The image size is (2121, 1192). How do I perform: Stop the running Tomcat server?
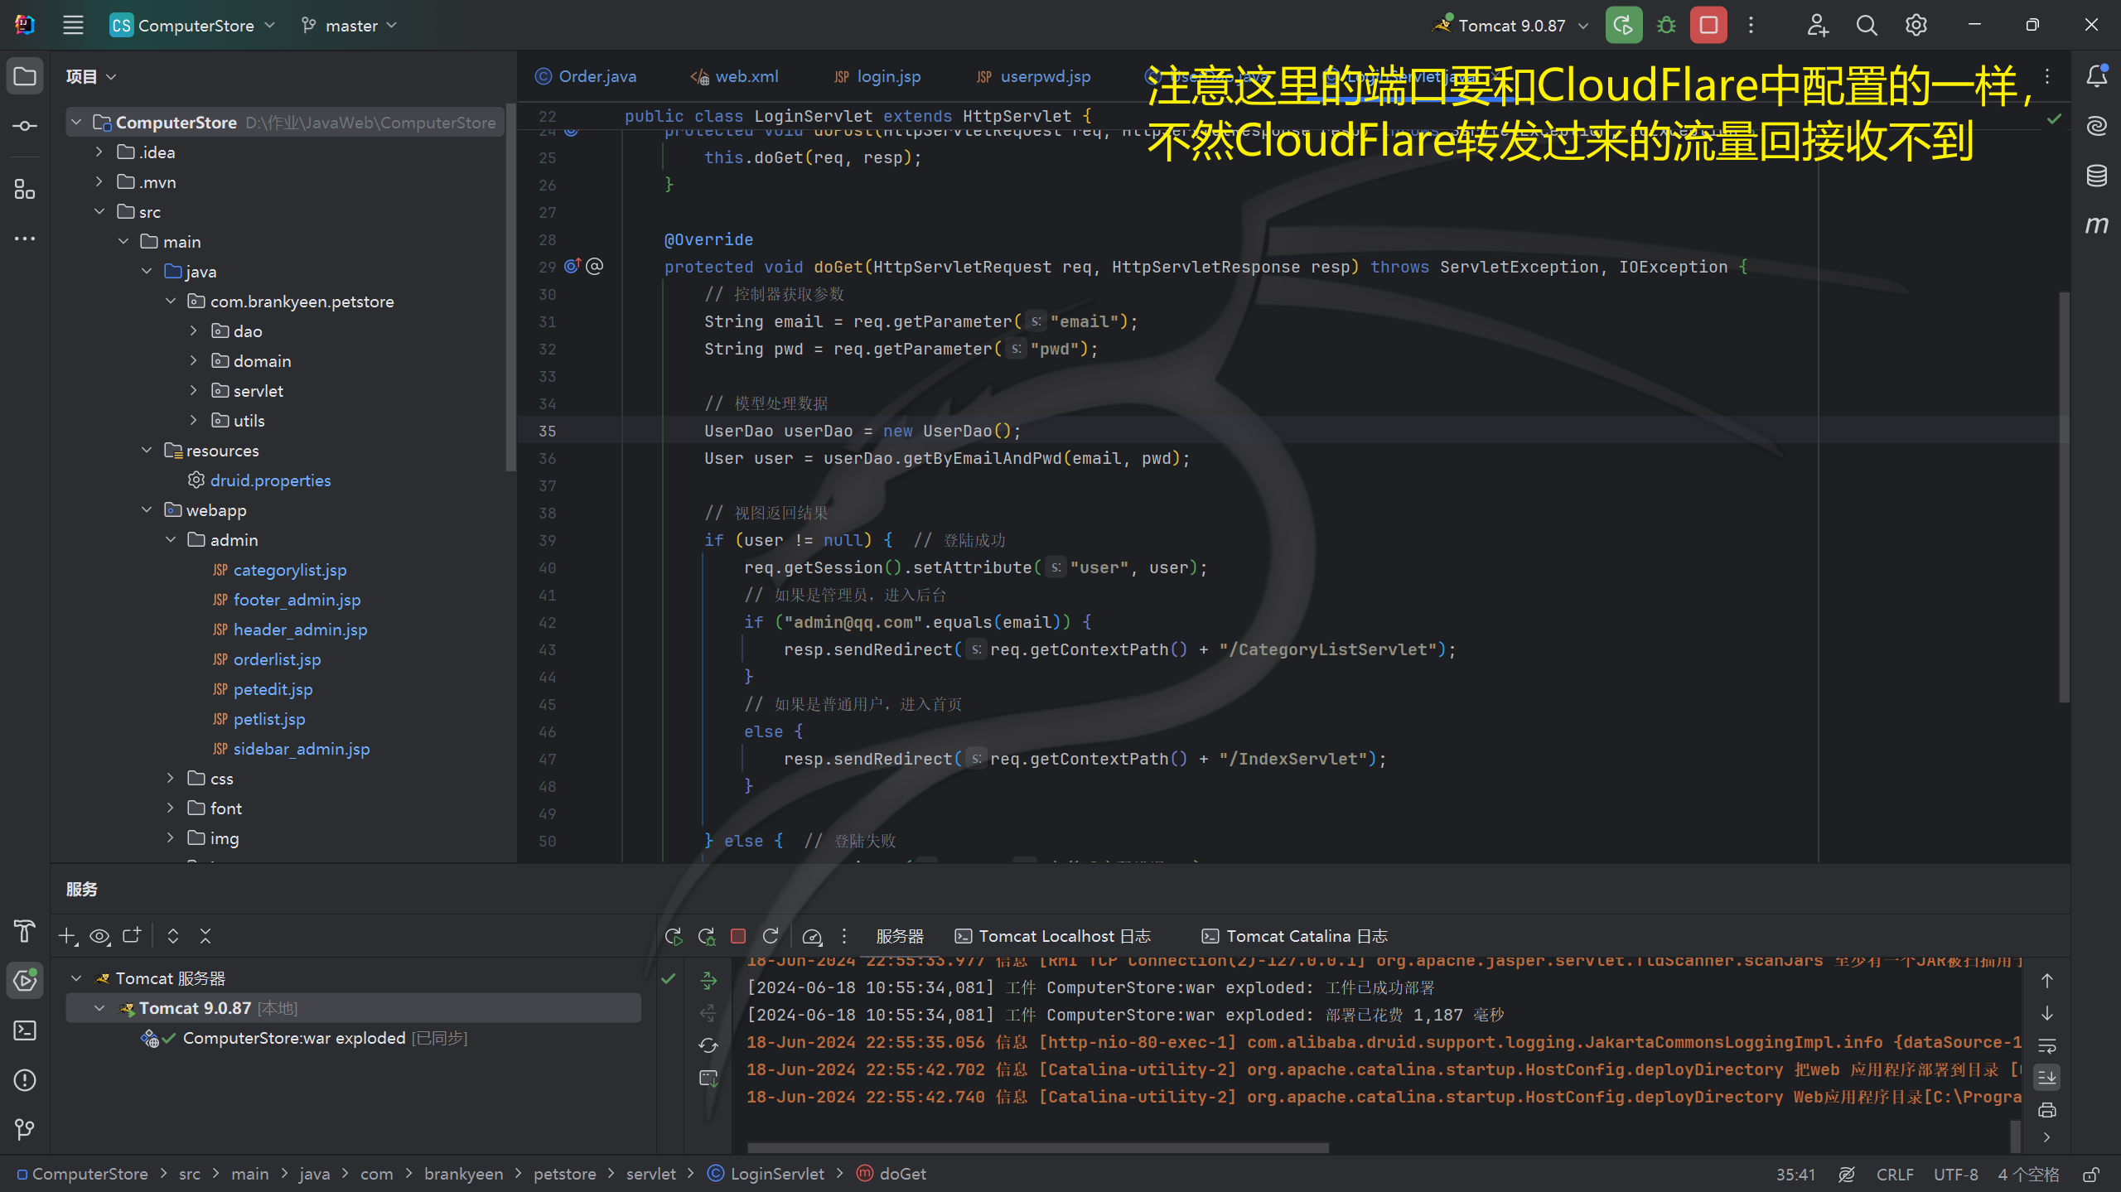1708,25
